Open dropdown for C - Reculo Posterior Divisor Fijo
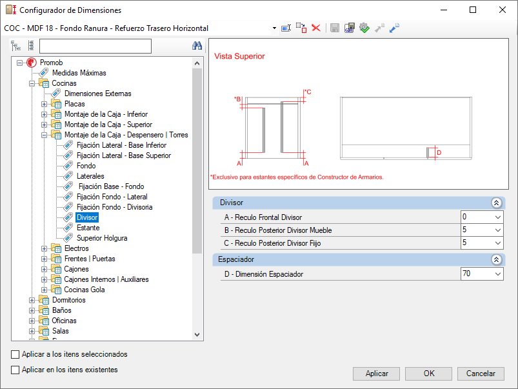 498,243
